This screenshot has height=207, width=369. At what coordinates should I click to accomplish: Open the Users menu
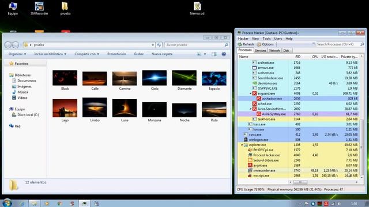coord(278,39)
